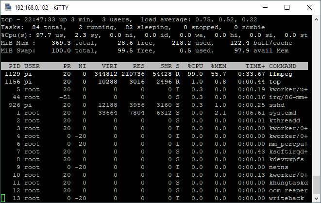
Task: Click the khungtaskd process name
Action: coord(288,183)
